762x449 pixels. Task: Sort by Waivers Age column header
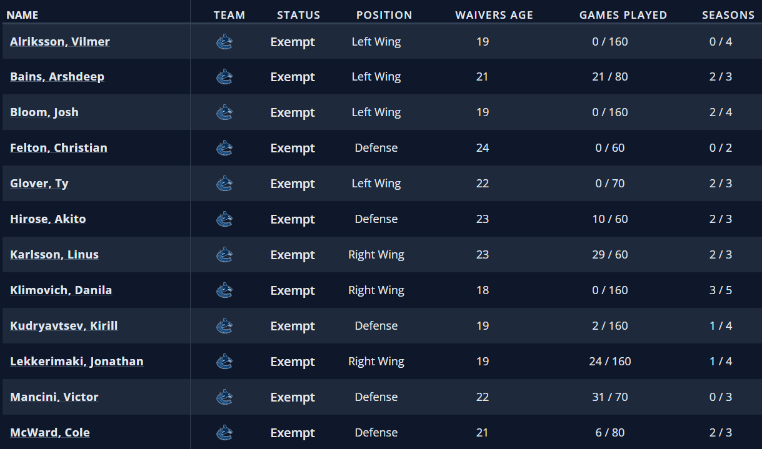494,15
